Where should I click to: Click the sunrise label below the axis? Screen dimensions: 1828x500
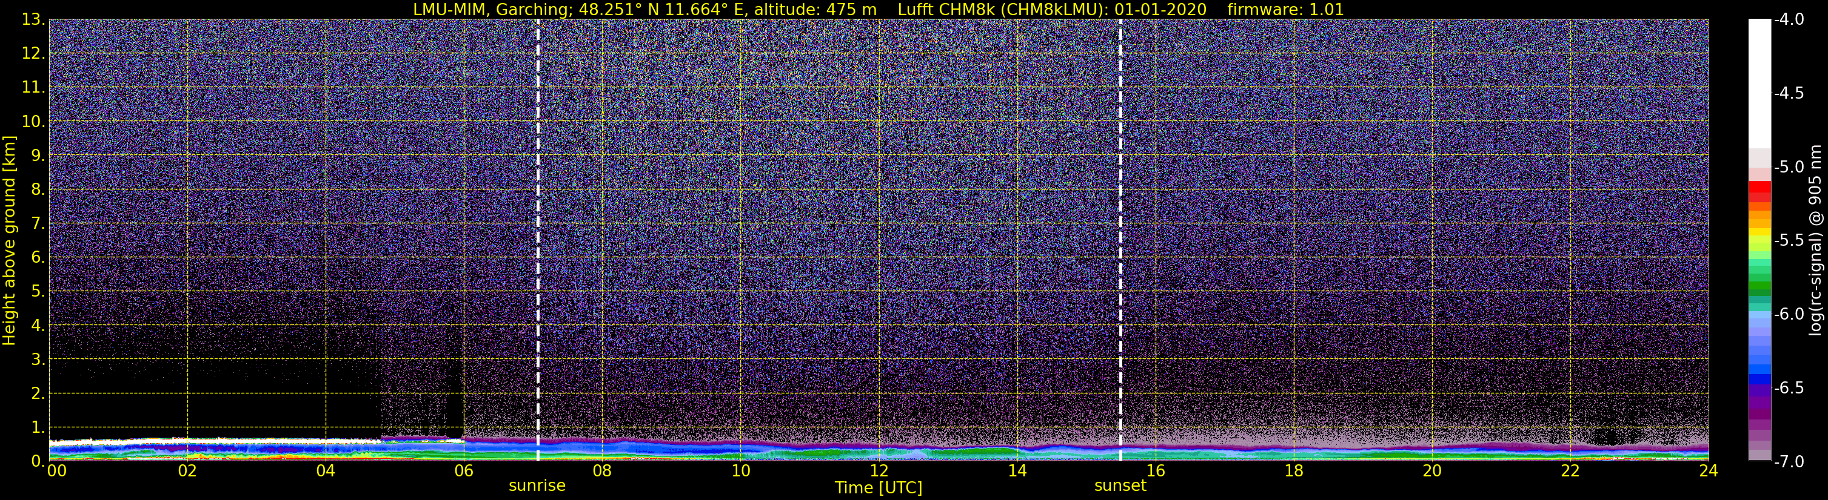(x=537, y=486)
